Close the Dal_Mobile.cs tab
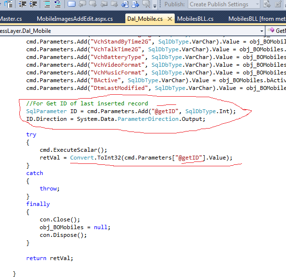Image resolution: width=286 pixels, height=277 pixels. point(170,19)
